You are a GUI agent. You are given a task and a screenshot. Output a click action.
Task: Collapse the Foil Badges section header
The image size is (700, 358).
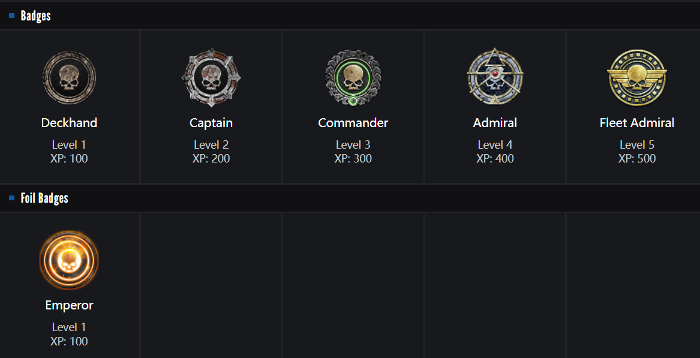(x=44, y=198)
